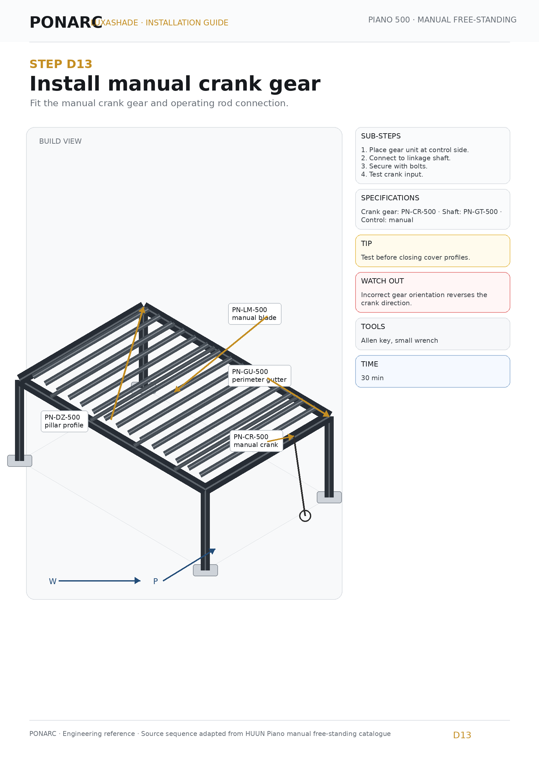539x762 pixels.
Task: Click the PN-LM-500 manual blade callout
Action: coord(255,314)
